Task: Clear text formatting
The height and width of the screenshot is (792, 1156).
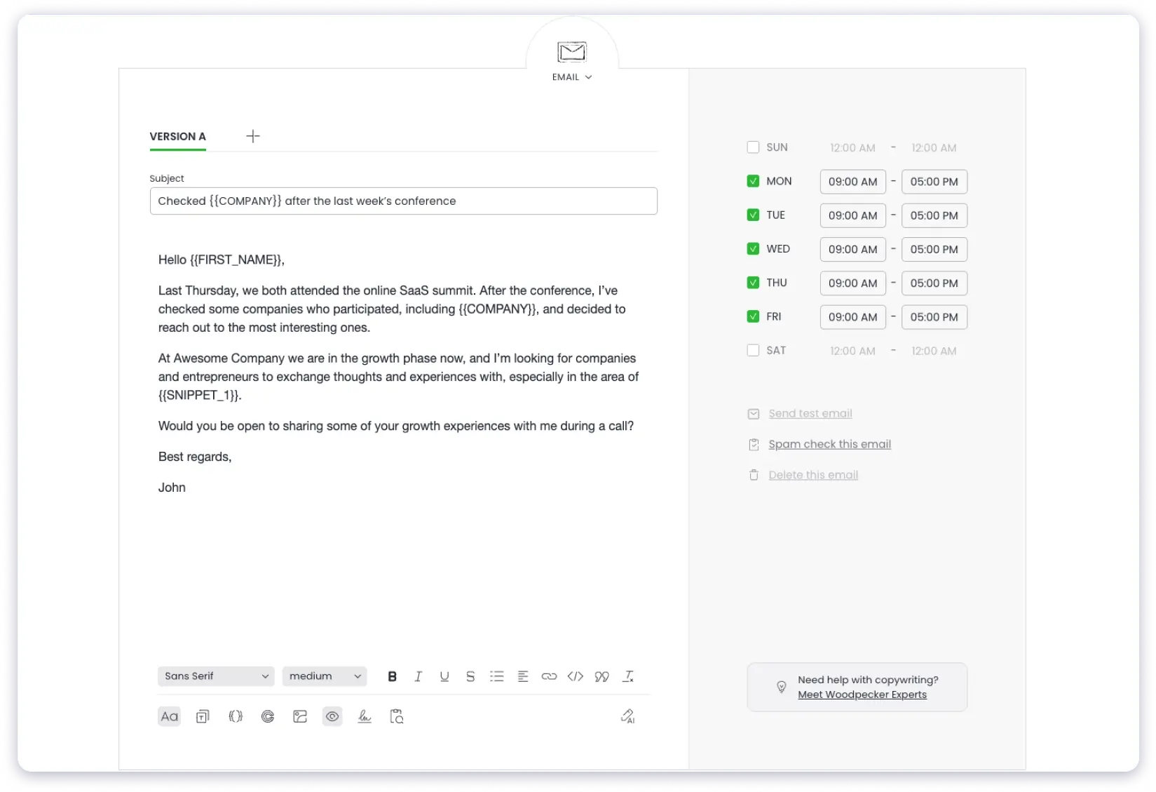Action: coord(628,676)
